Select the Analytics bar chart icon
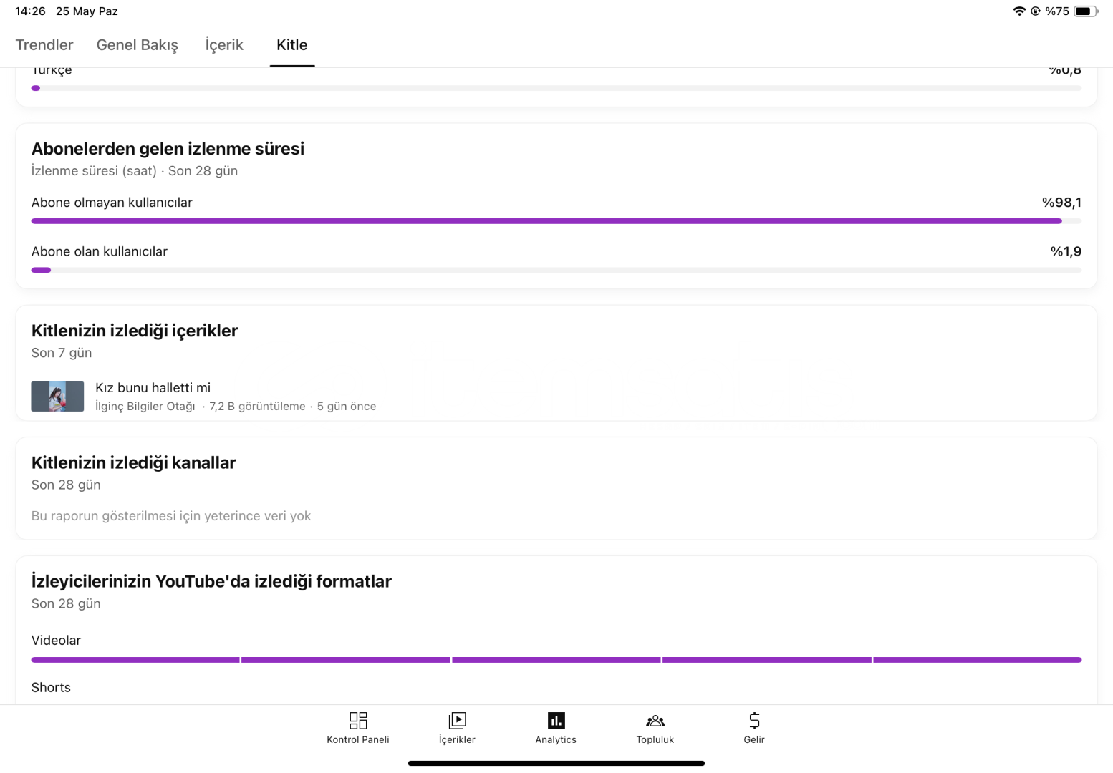 [556, 720]
